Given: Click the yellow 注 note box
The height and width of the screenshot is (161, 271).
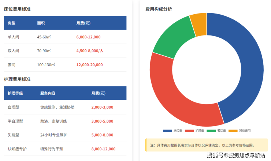Looking at the screenshot, I should tap(207, 145).
